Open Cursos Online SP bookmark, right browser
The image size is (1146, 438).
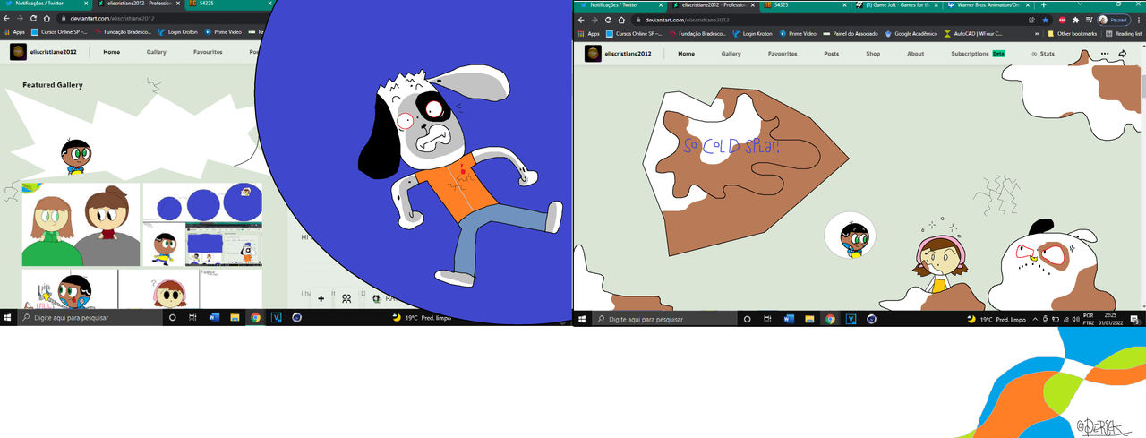(x=634, y=33)
